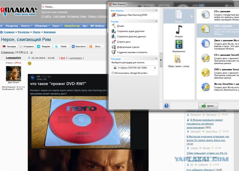239x171 pixels.
Task: Click the Yaplakal home icon in navbar
Action: click(1, 26)
